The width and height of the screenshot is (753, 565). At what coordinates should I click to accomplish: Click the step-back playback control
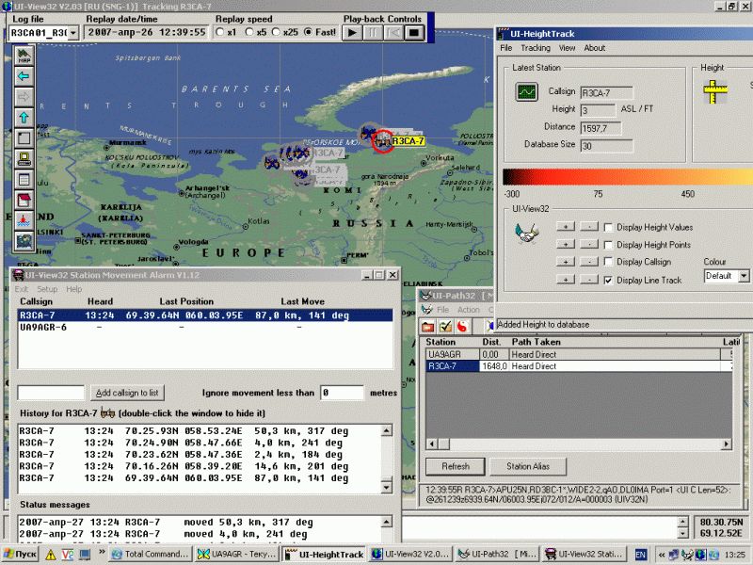(393, 33)
